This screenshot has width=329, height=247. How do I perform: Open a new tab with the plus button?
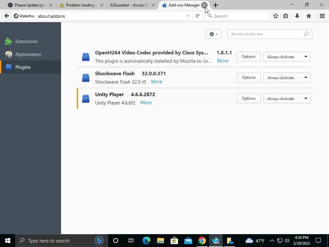[x=216, y=5]
